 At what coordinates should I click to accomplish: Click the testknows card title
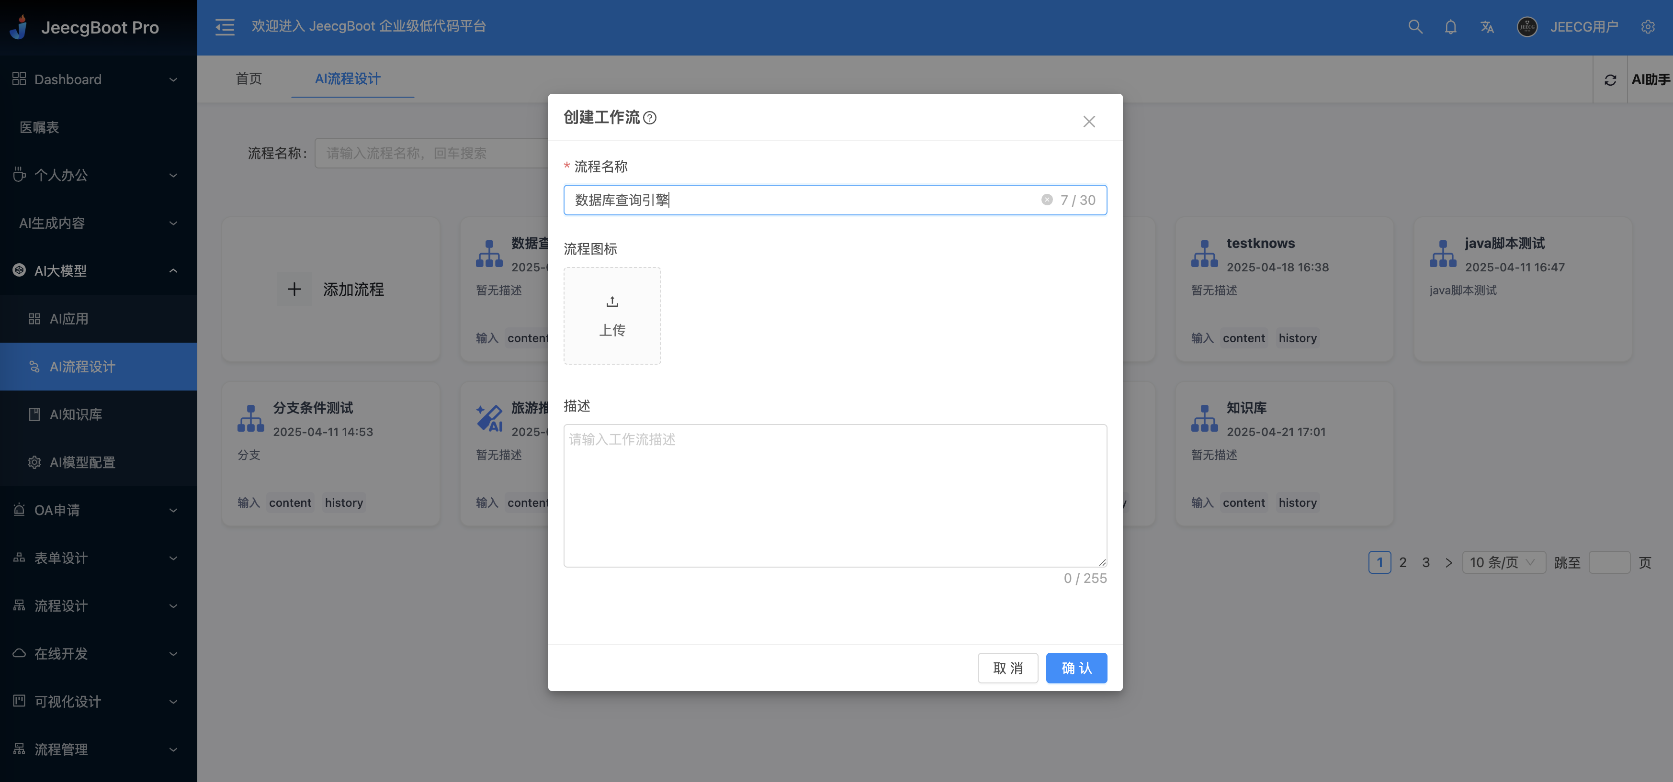[1260, 243]
